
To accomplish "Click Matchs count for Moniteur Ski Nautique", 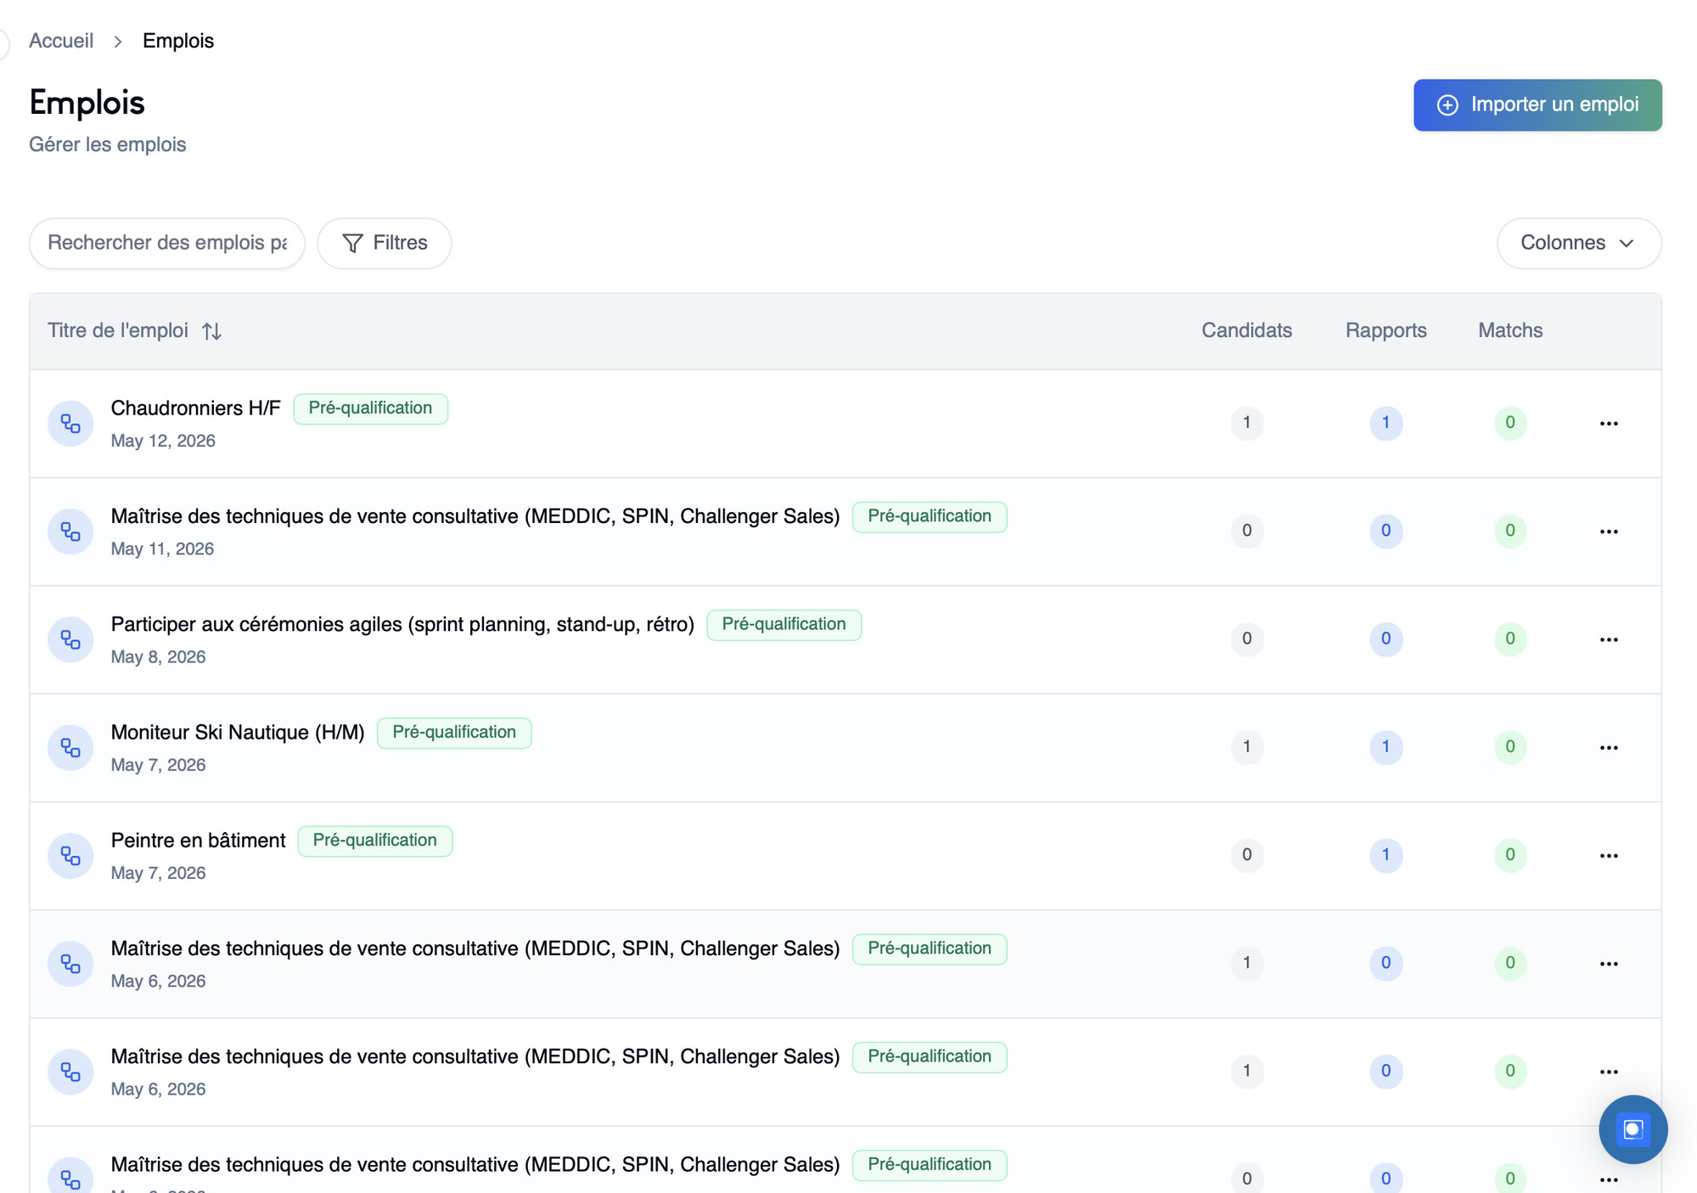I will click(x=1509, y=747).
